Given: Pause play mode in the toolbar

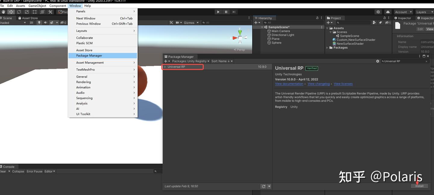Looking at the screenshot, I should click(226, 12).
